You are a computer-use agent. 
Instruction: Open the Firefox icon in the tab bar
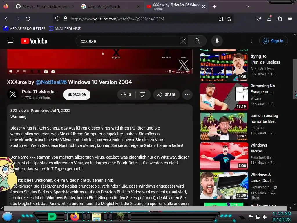point(6,6)
